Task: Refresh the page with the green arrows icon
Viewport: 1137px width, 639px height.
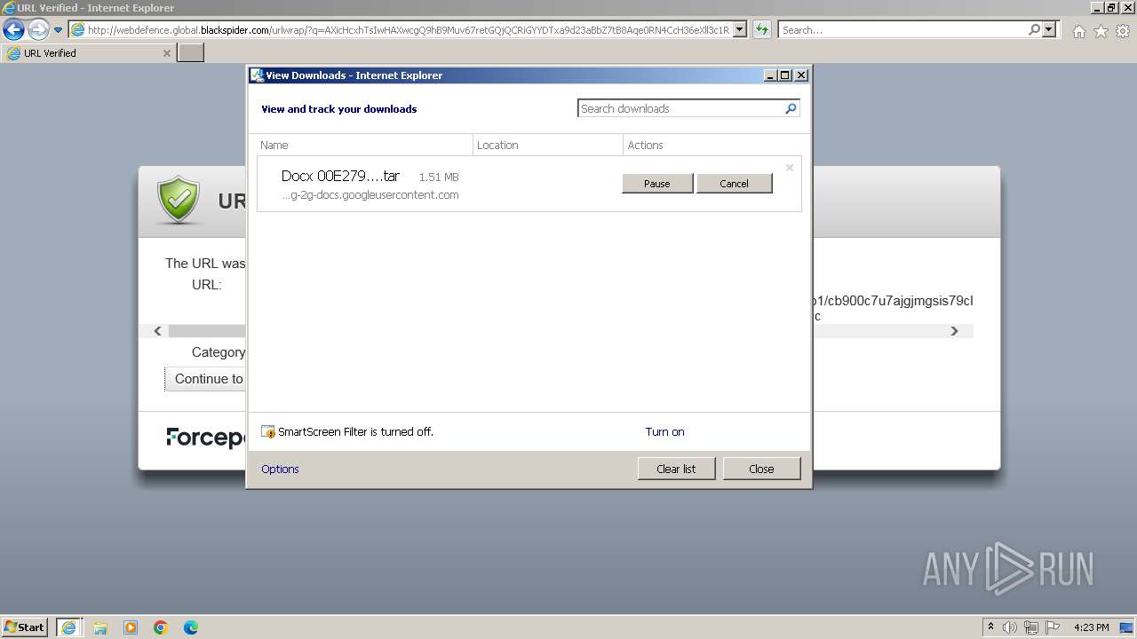Action: (761, 29)
